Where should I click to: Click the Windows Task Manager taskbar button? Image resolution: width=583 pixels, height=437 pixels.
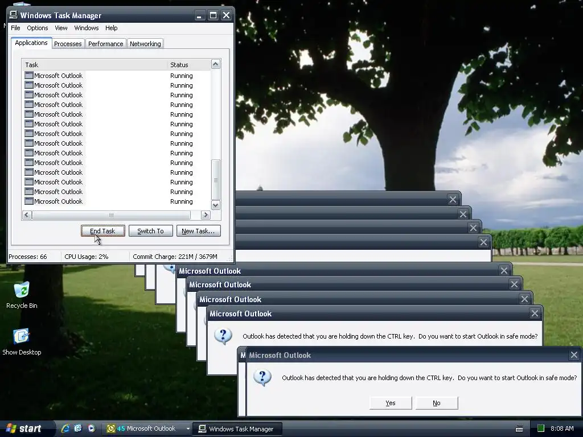coord(239,429)
